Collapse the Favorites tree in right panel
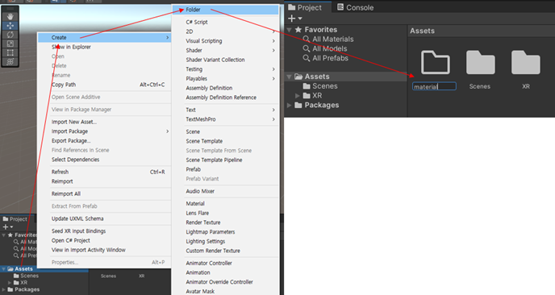 [289, 30]
